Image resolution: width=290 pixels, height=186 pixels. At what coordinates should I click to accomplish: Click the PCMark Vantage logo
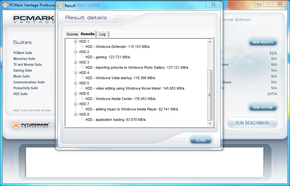coord(34,20)
